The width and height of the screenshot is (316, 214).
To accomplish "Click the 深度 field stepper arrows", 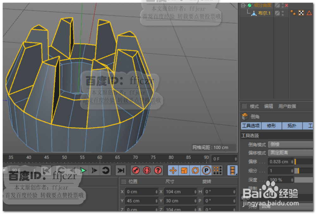I will click(x=292, y=180).
